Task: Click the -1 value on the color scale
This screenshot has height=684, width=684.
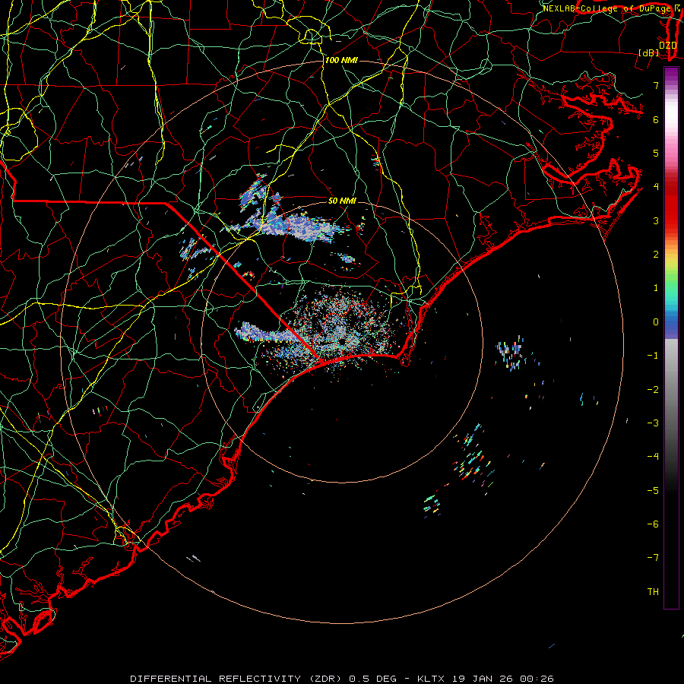Action: pyautogui.click(x=653, y=356)
